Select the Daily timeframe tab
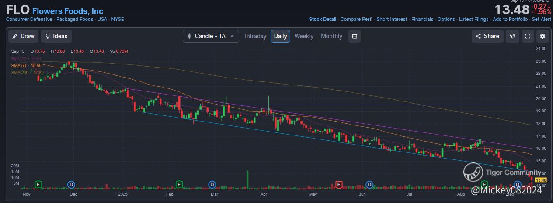The image size is (553, 203). click(280, 36)
